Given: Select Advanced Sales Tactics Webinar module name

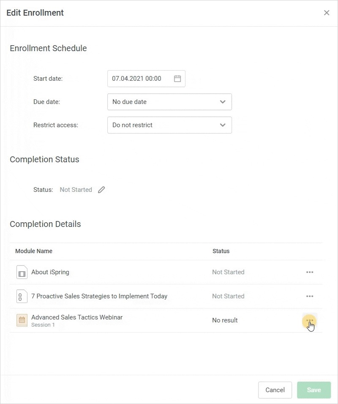Looking at the screenshot, I should [x=77, y=317].
